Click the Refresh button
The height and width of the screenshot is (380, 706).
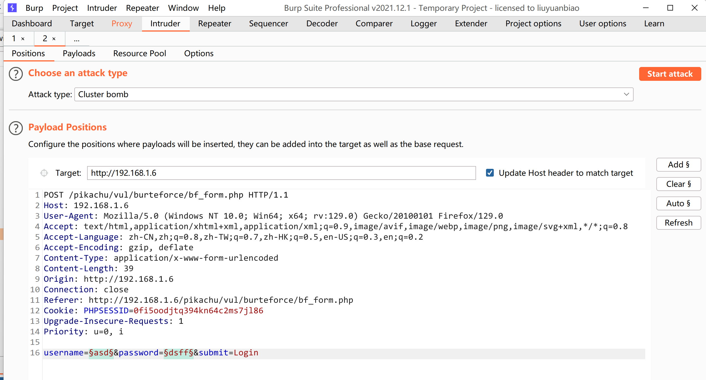(x=679, y=222)
